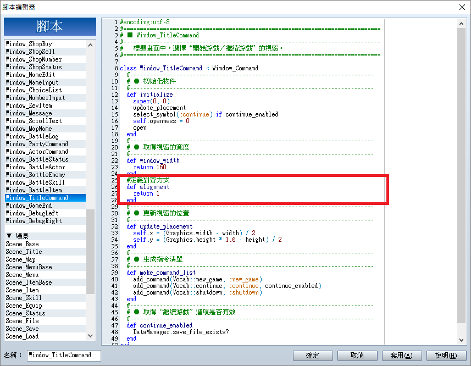This screenshot has width=471, height=366.
Task: Select the Window_ActorCommand script
Action: (46, 152)
